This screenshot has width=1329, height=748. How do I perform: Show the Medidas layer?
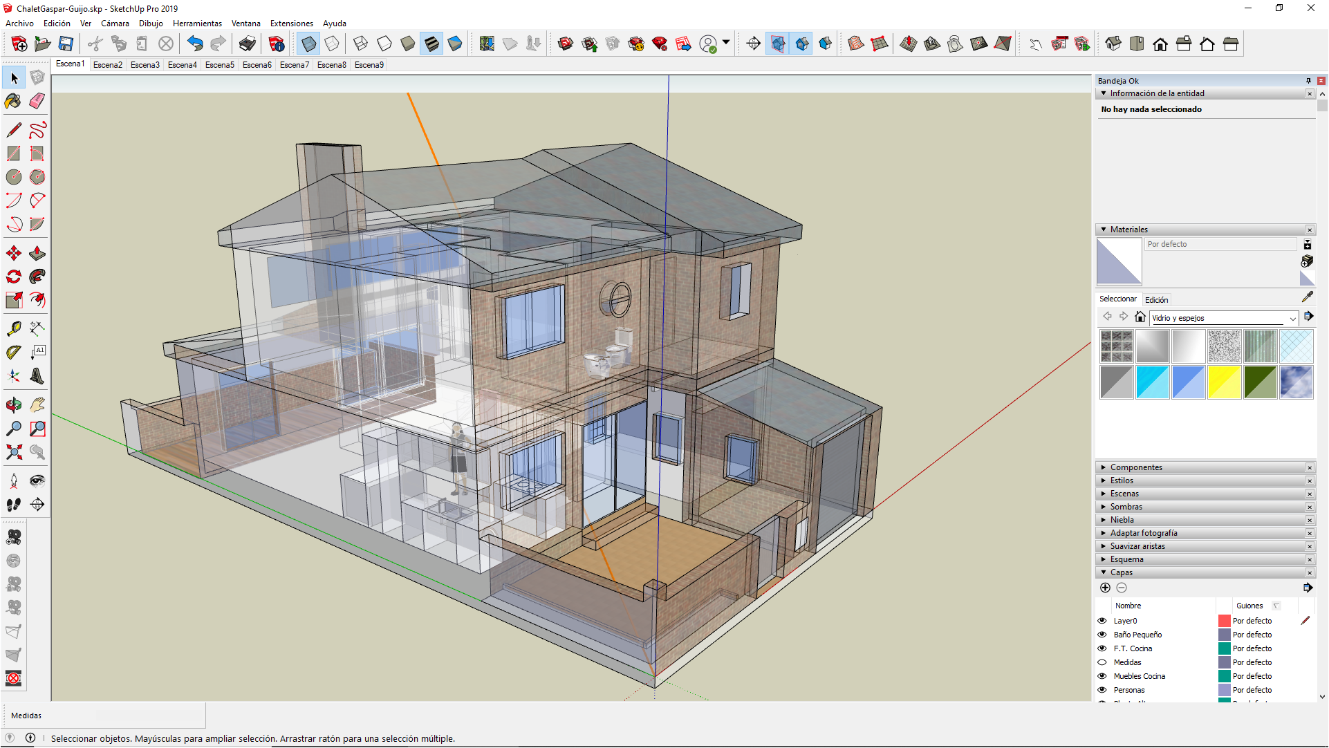(x=1102, y=662)
